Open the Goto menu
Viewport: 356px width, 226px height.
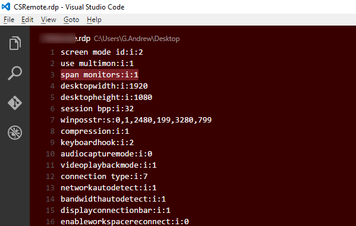coord(71,20)
